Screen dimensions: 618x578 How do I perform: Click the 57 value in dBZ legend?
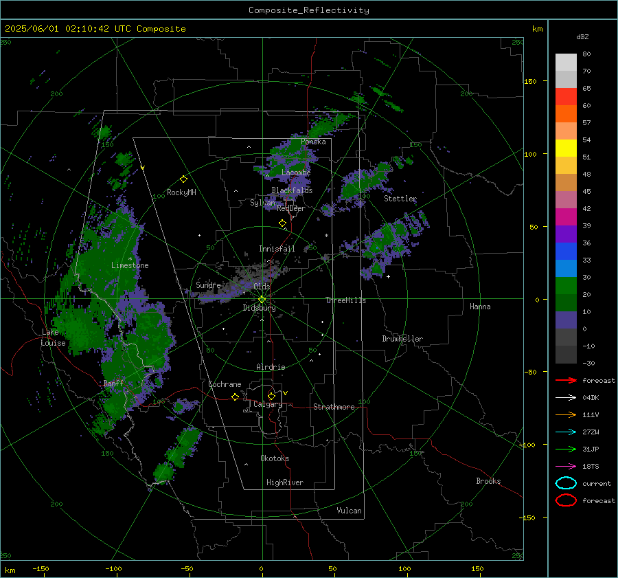pyautogui.click(x=586, y=123)
